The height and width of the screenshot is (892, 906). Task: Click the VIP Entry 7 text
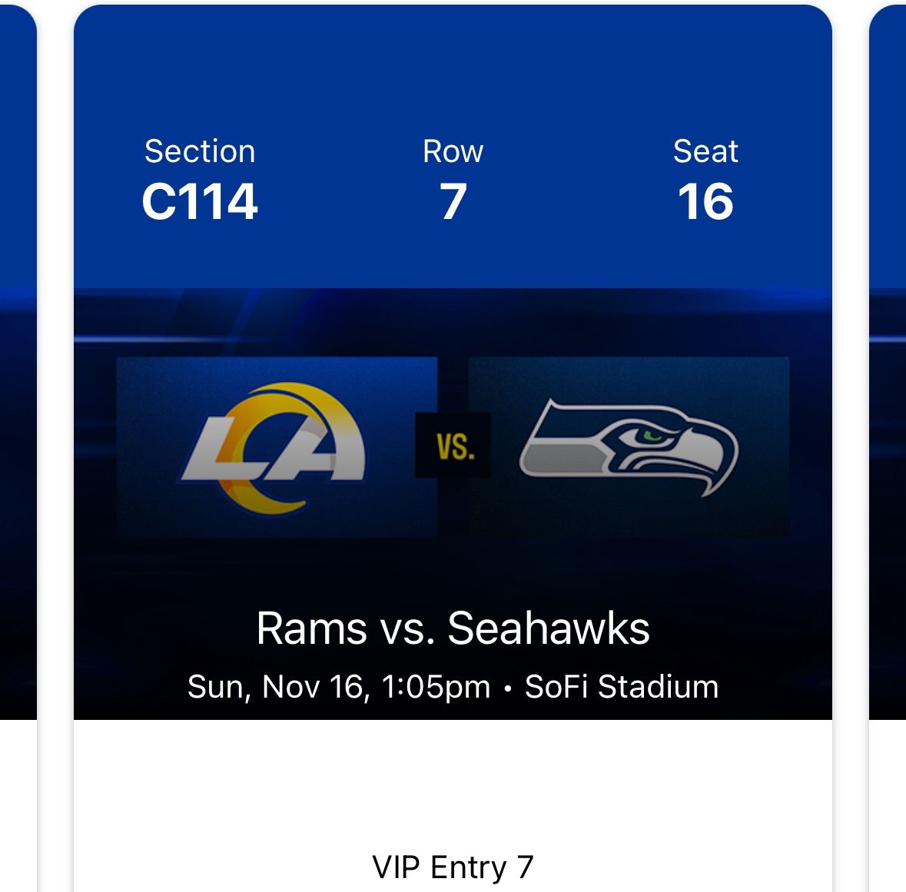(453, 867)
